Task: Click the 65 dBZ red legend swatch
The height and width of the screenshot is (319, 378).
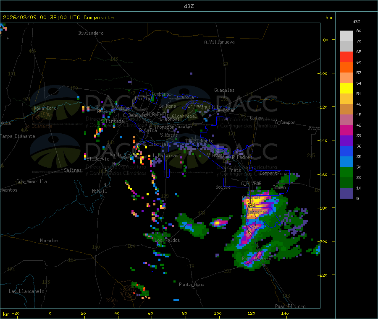Action: (346, 57)
